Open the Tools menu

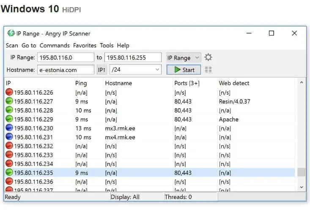pos(107,45)
